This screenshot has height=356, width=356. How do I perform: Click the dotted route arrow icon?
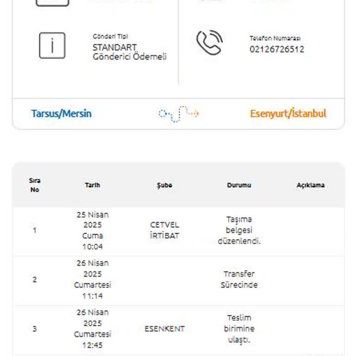(x=178, y=114)
